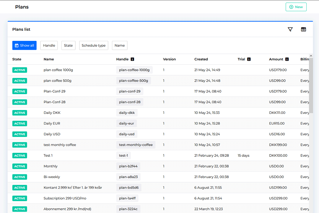This screenshot has width=319, height=213.
Task: Select the Daily EUR plan
Action: (x=52, y=123)
